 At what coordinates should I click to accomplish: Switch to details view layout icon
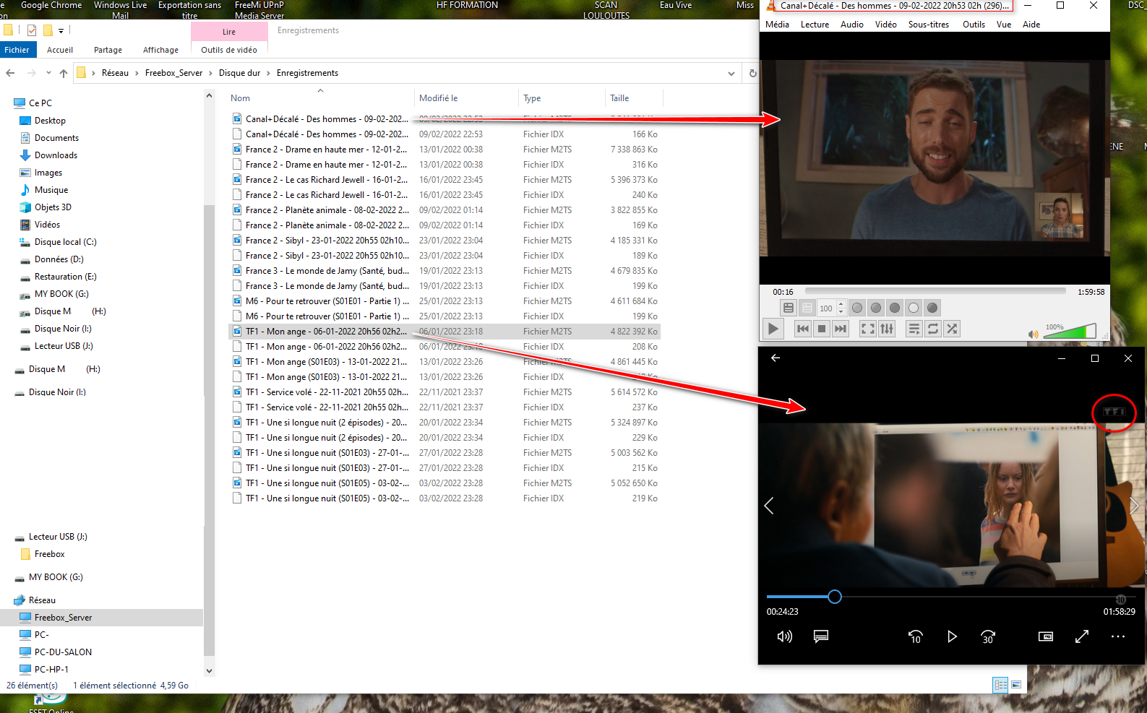click(1000, 685)
